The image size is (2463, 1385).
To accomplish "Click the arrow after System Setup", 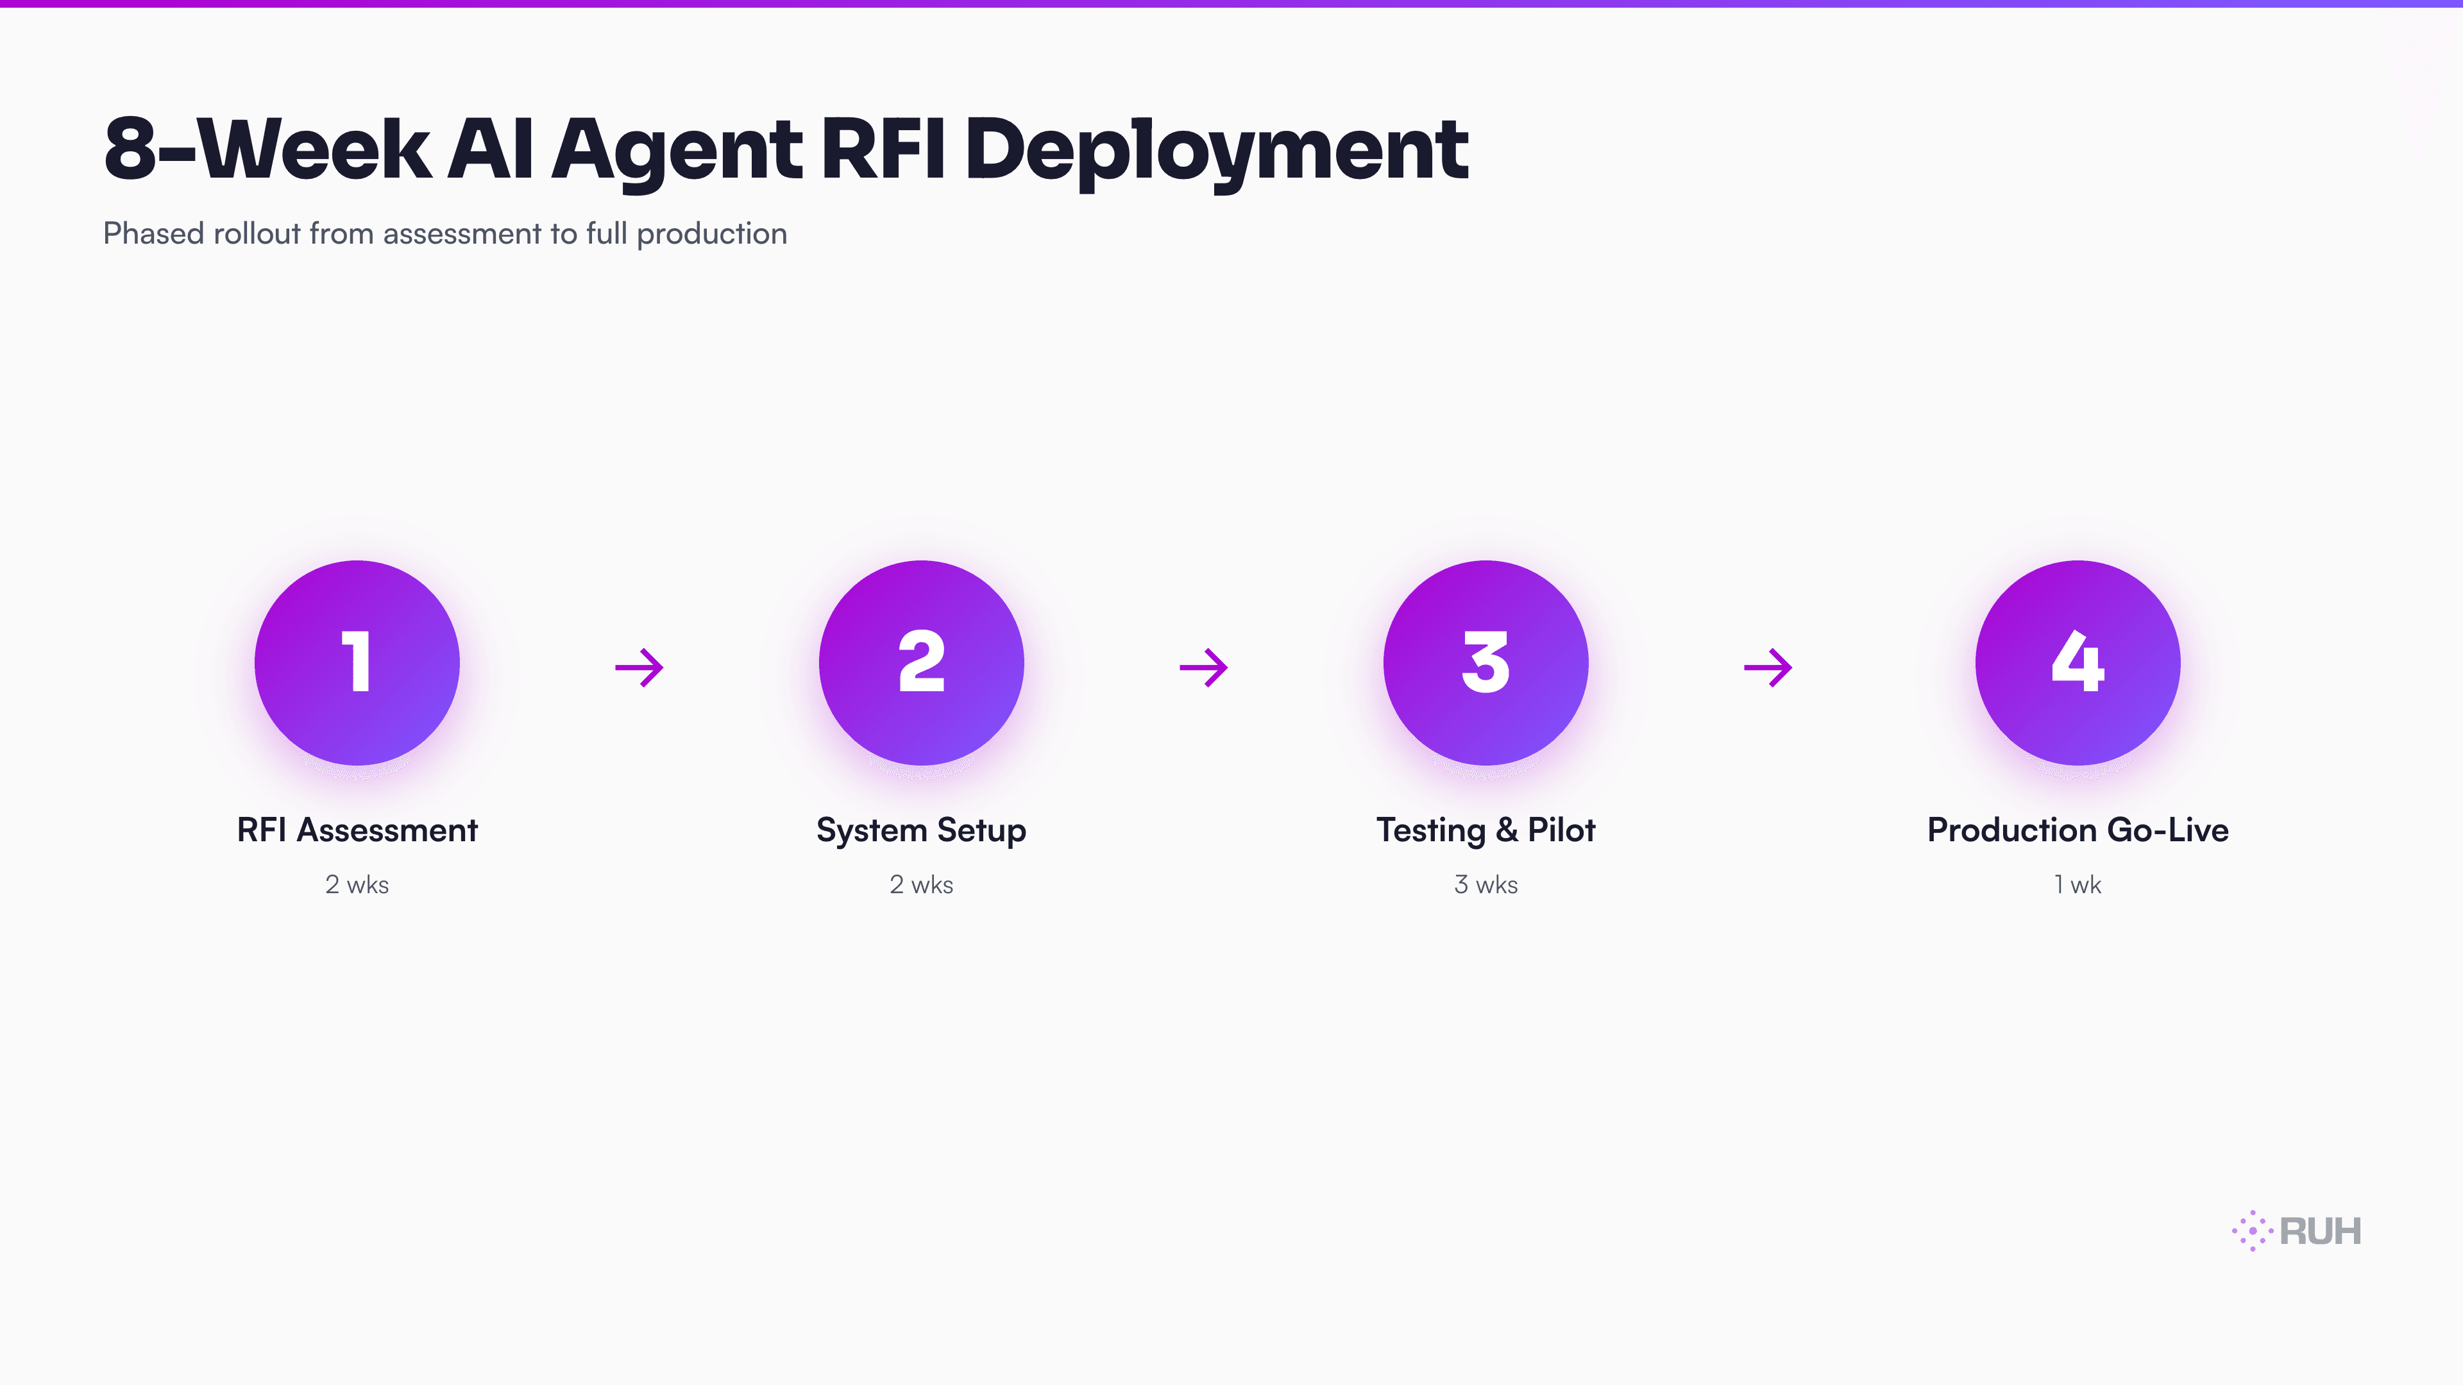I will [1204, 667].
